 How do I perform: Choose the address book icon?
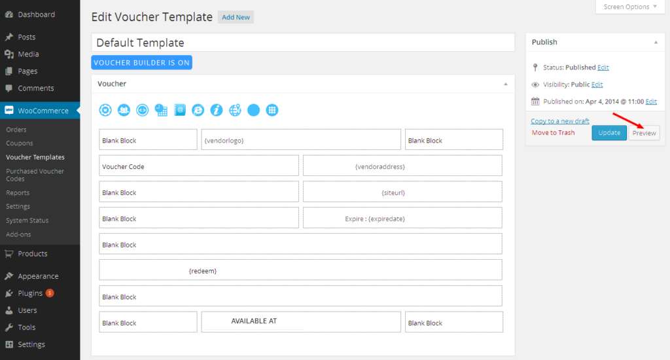tap(179, 110)
